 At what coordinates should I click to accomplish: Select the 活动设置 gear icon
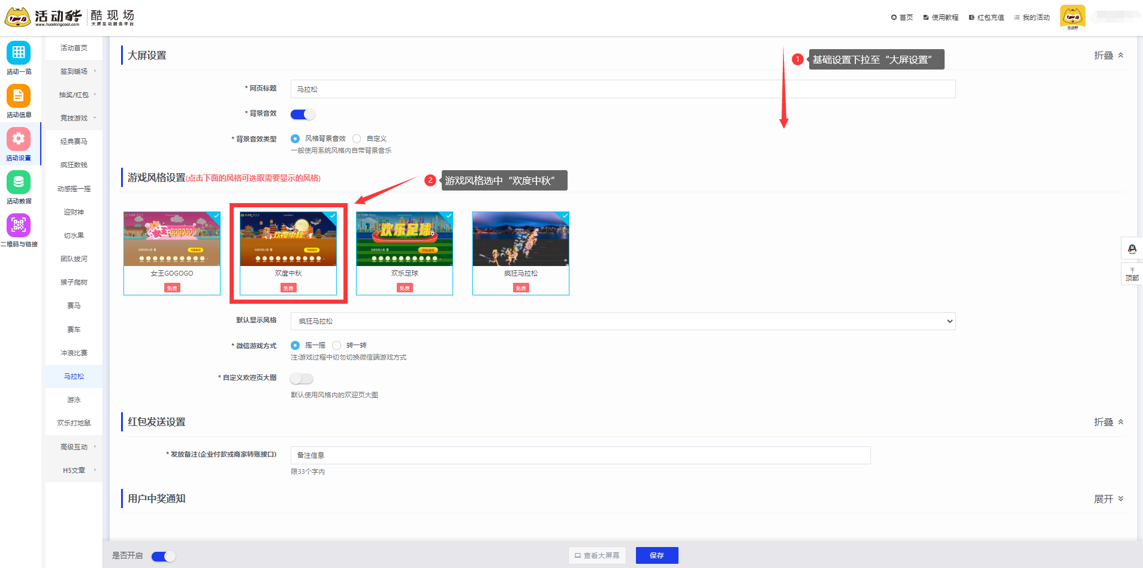pos(19,139)
